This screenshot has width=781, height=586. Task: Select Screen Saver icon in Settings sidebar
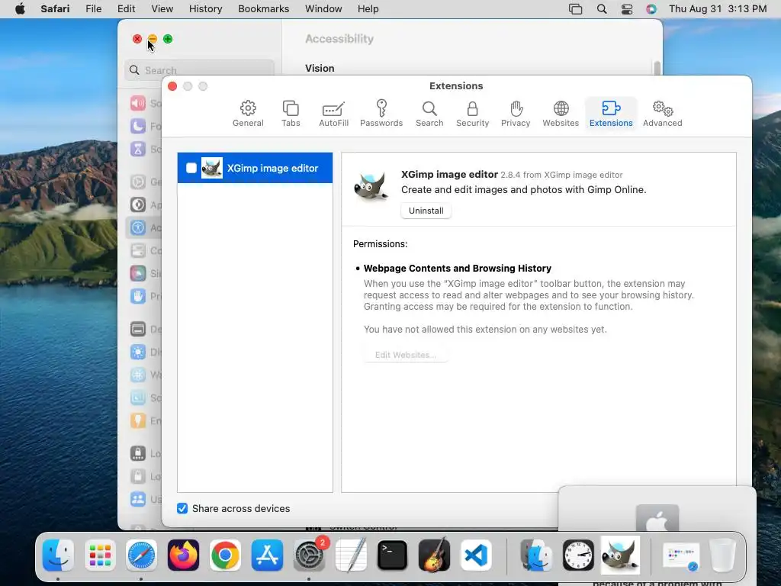138,398
